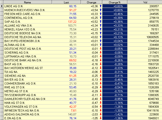Screen dimensions: 162x120
Task: Click the blue up arrow in LINDE AG row
Action: point(101,6)
